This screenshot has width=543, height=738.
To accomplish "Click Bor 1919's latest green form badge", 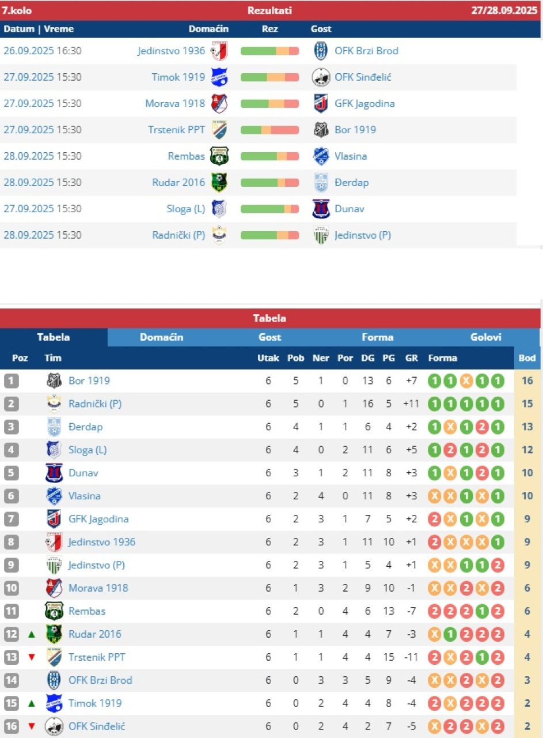I will coord(498,381).
